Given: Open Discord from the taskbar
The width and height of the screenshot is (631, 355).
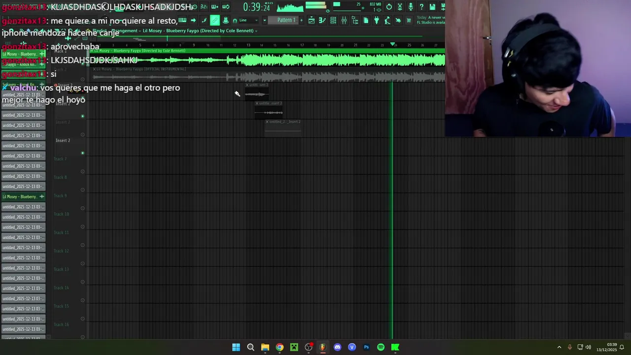Looking at the screenshot, I should (x=337, y=347).
